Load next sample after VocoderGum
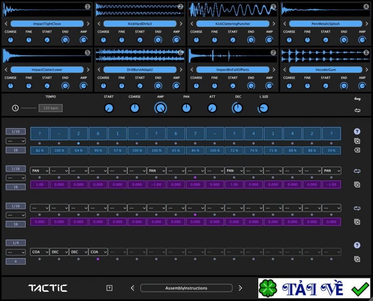 [x=366, y=70]
